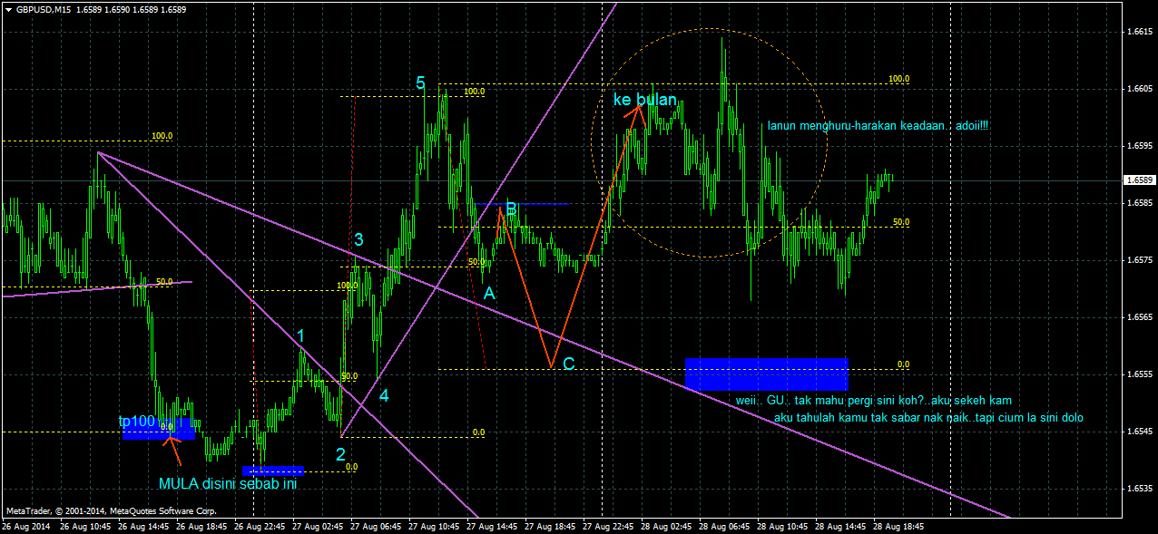Select wave label 4
Image resolution: width=1158 pixels, height=534 pixels.
pos(384,396)
